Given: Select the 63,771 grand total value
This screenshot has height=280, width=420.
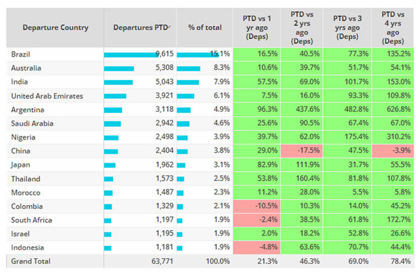Looking at the screenshot, I should click(x=161, y=261).
